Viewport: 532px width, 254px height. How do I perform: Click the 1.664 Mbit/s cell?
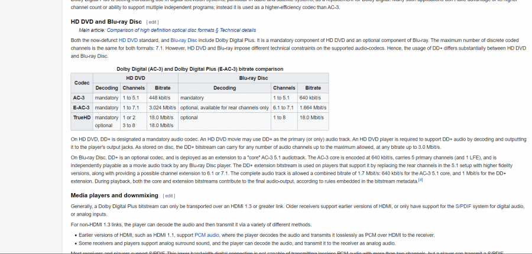tap(313, 108)
